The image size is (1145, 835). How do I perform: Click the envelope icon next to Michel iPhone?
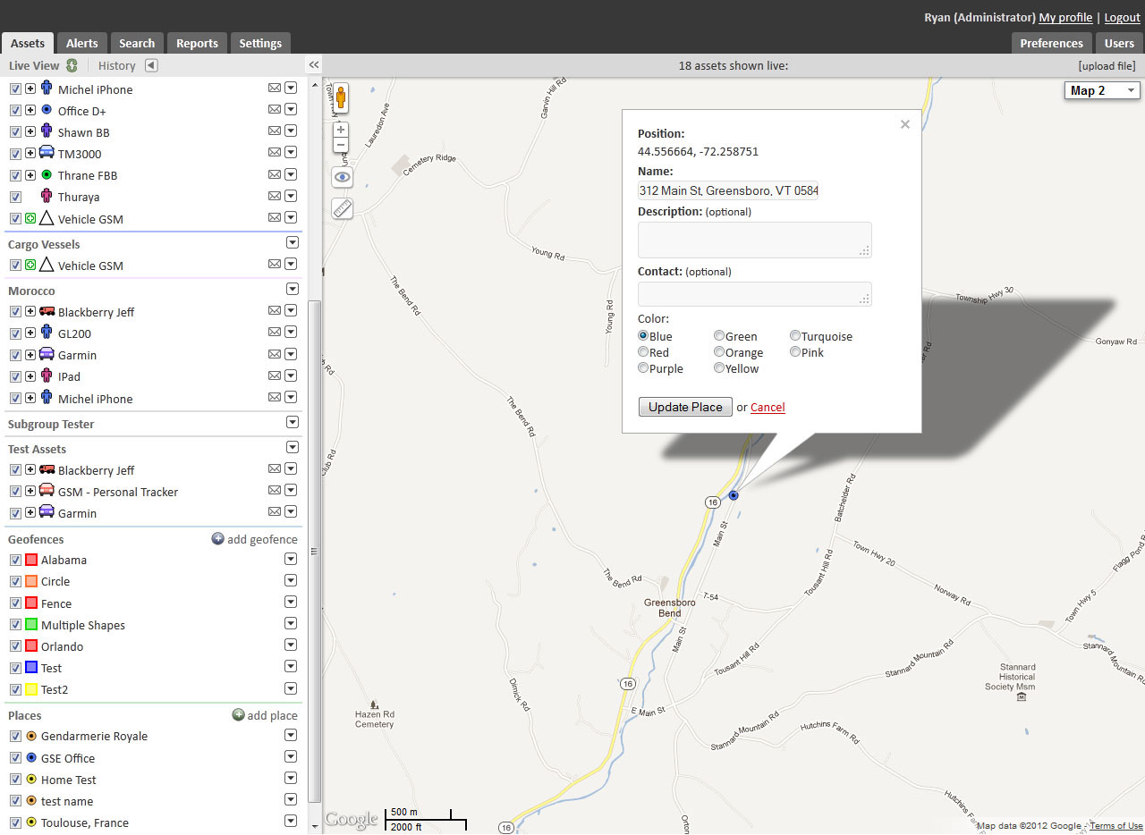coord(274,88)
